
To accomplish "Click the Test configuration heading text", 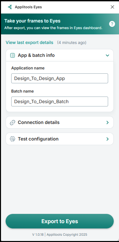I will (38, 139).
